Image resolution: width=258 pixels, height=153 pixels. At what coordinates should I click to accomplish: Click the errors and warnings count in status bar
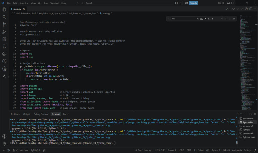(x=36, y=150)
